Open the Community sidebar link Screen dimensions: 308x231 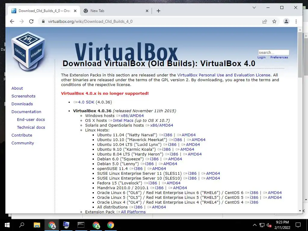tap(23, 143)
